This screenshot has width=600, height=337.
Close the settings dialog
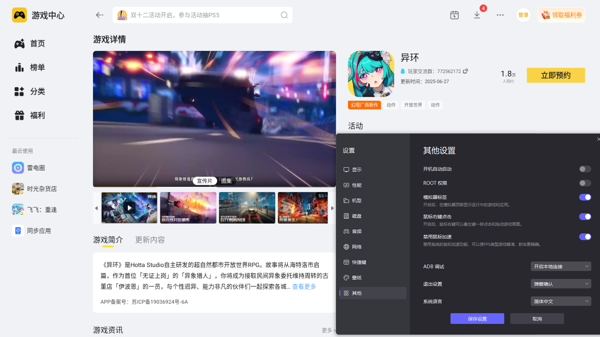(x=598, y=139)
